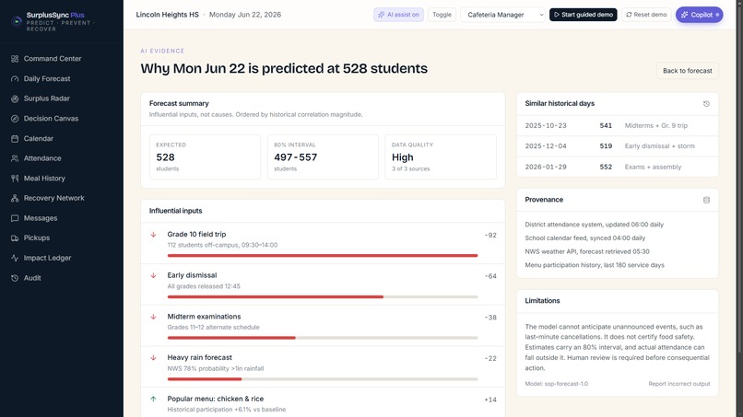Click the -92 impact value
Screen dimensions: 743x417
click(x=490, y=236)
